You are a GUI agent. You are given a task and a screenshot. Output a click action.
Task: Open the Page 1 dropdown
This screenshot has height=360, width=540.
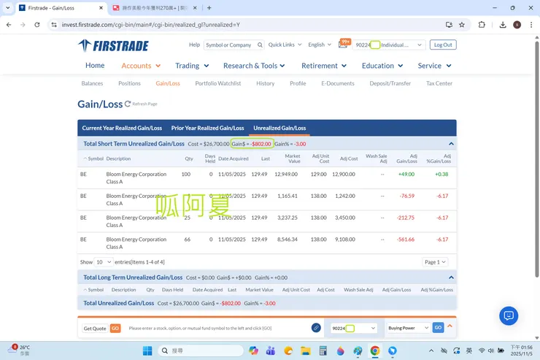pyautogui.click(x=435, y=262)
